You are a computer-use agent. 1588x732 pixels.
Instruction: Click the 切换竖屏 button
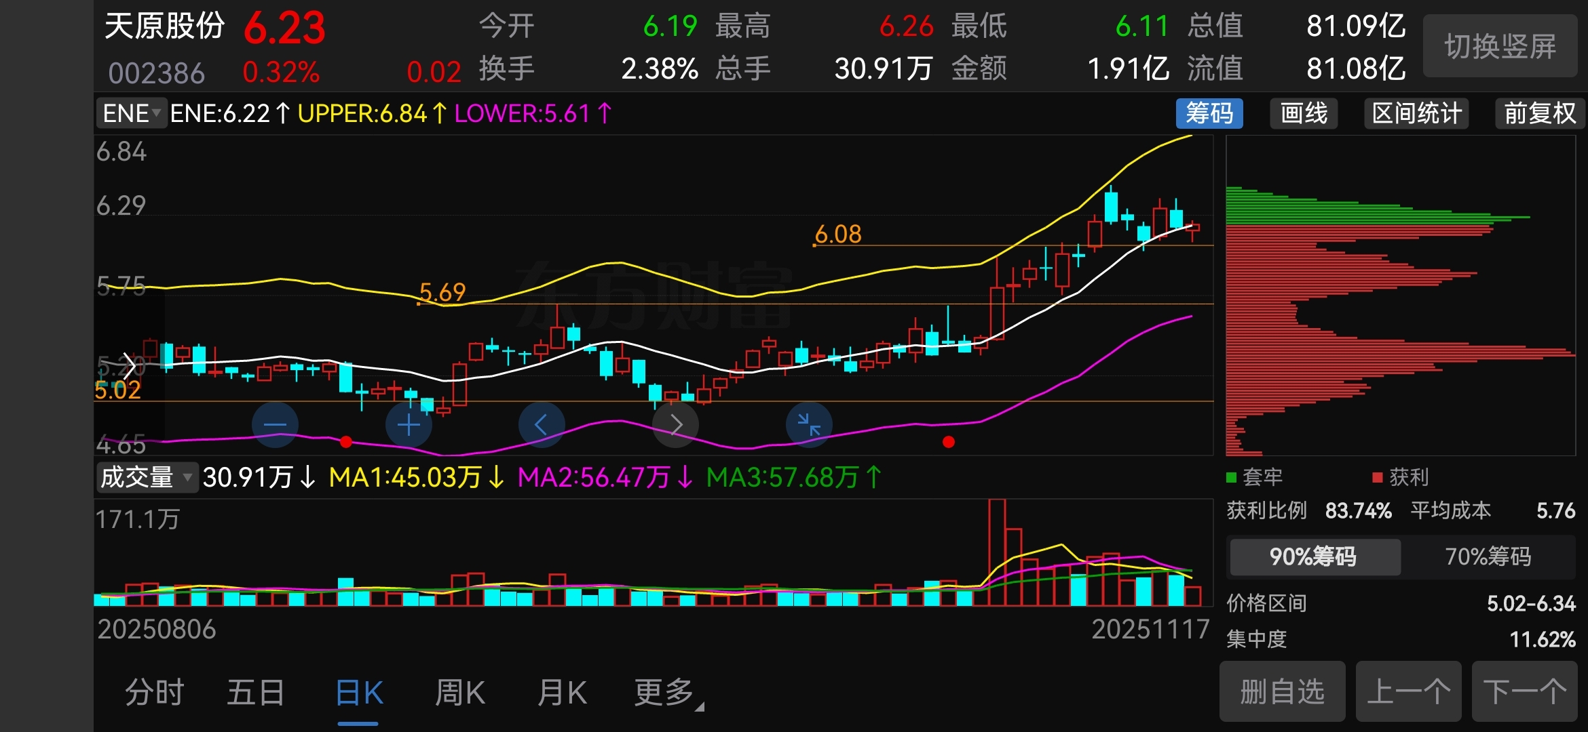tap(1500, 46)
